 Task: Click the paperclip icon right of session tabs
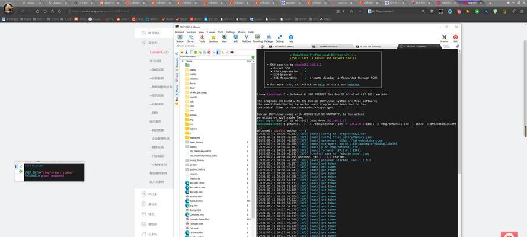458,46
